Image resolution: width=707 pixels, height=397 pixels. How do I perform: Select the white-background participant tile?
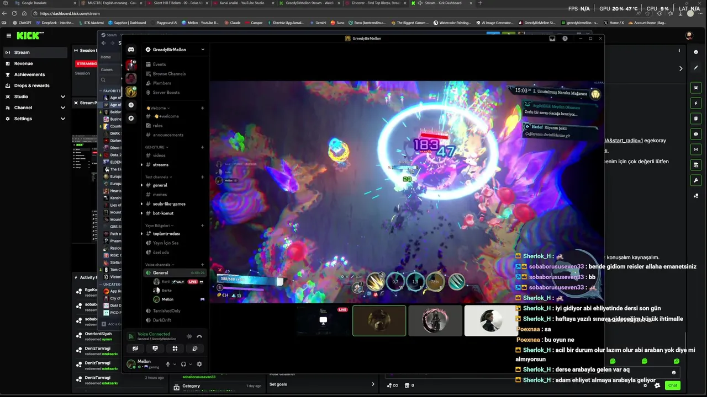(x=490, y=321)
